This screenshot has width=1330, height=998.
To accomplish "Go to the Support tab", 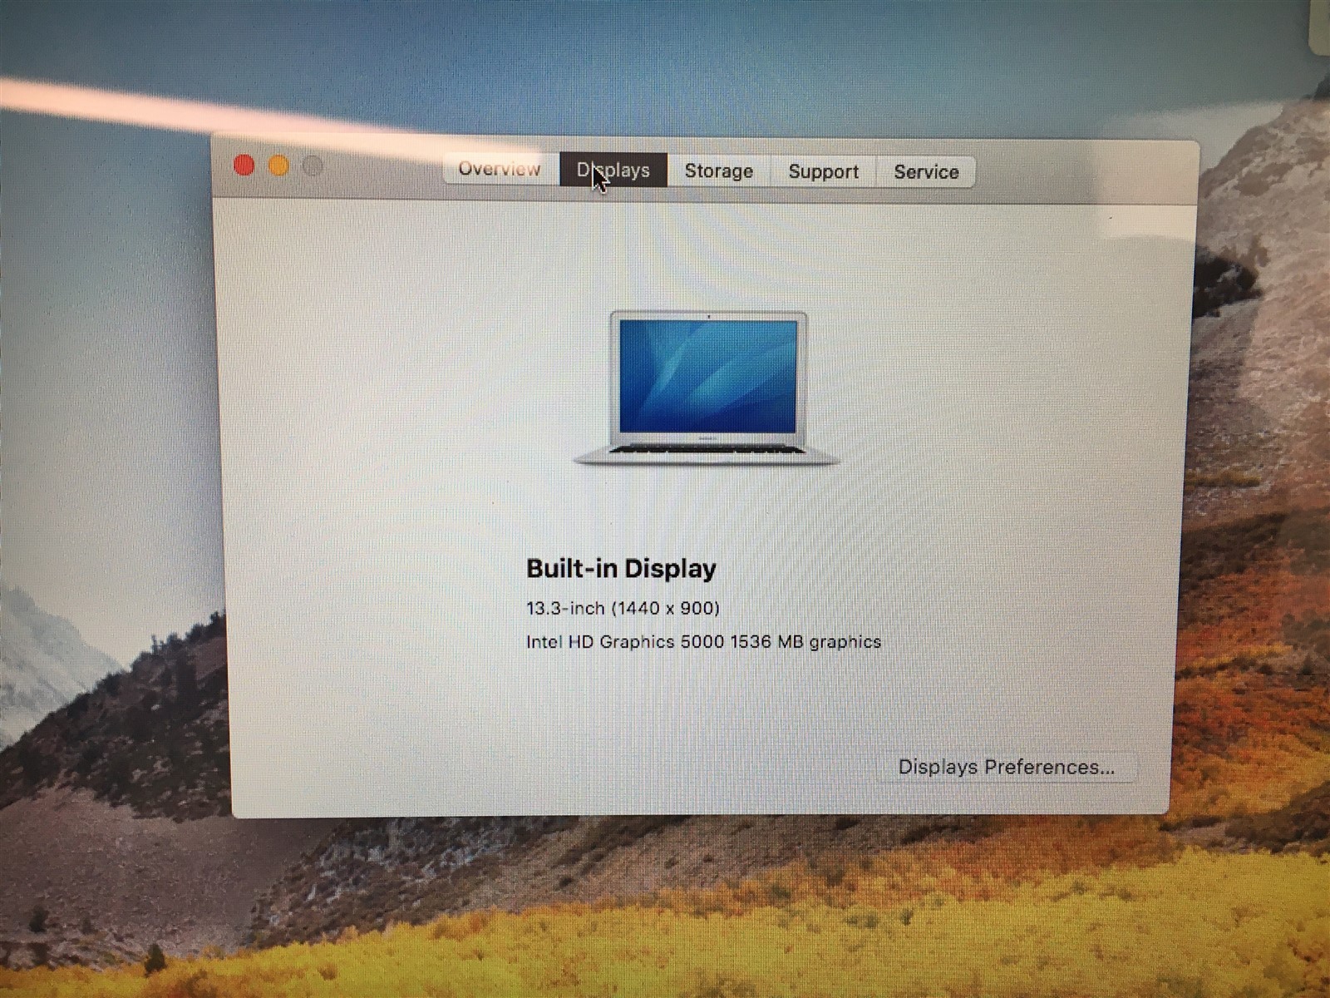I will [x=823, y=171].
